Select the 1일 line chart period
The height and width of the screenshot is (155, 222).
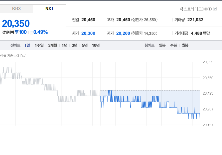[x=27, y=45]
